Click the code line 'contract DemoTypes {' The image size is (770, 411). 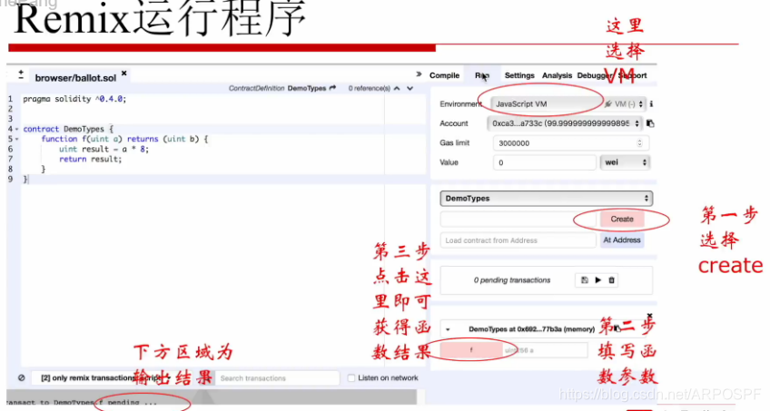(x=68, y=129)
